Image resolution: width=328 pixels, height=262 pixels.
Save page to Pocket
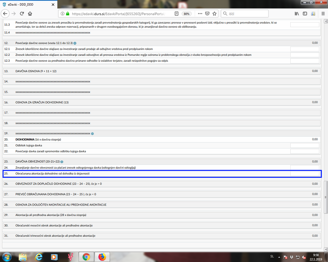click(207, 14)
